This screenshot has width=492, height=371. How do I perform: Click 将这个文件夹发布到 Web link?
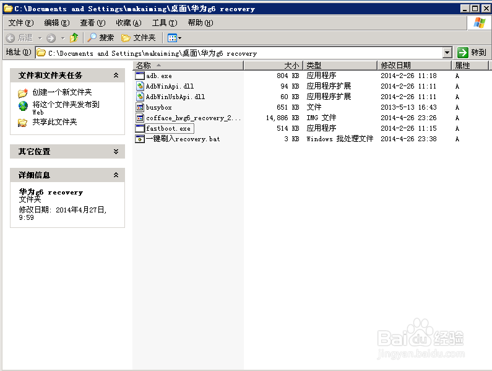coord(66,108)
